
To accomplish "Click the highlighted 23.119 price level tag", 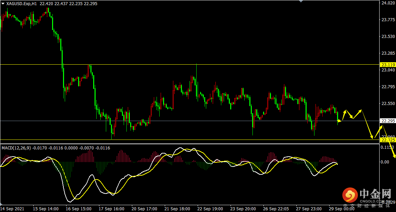I will click(x=388, y=65).
